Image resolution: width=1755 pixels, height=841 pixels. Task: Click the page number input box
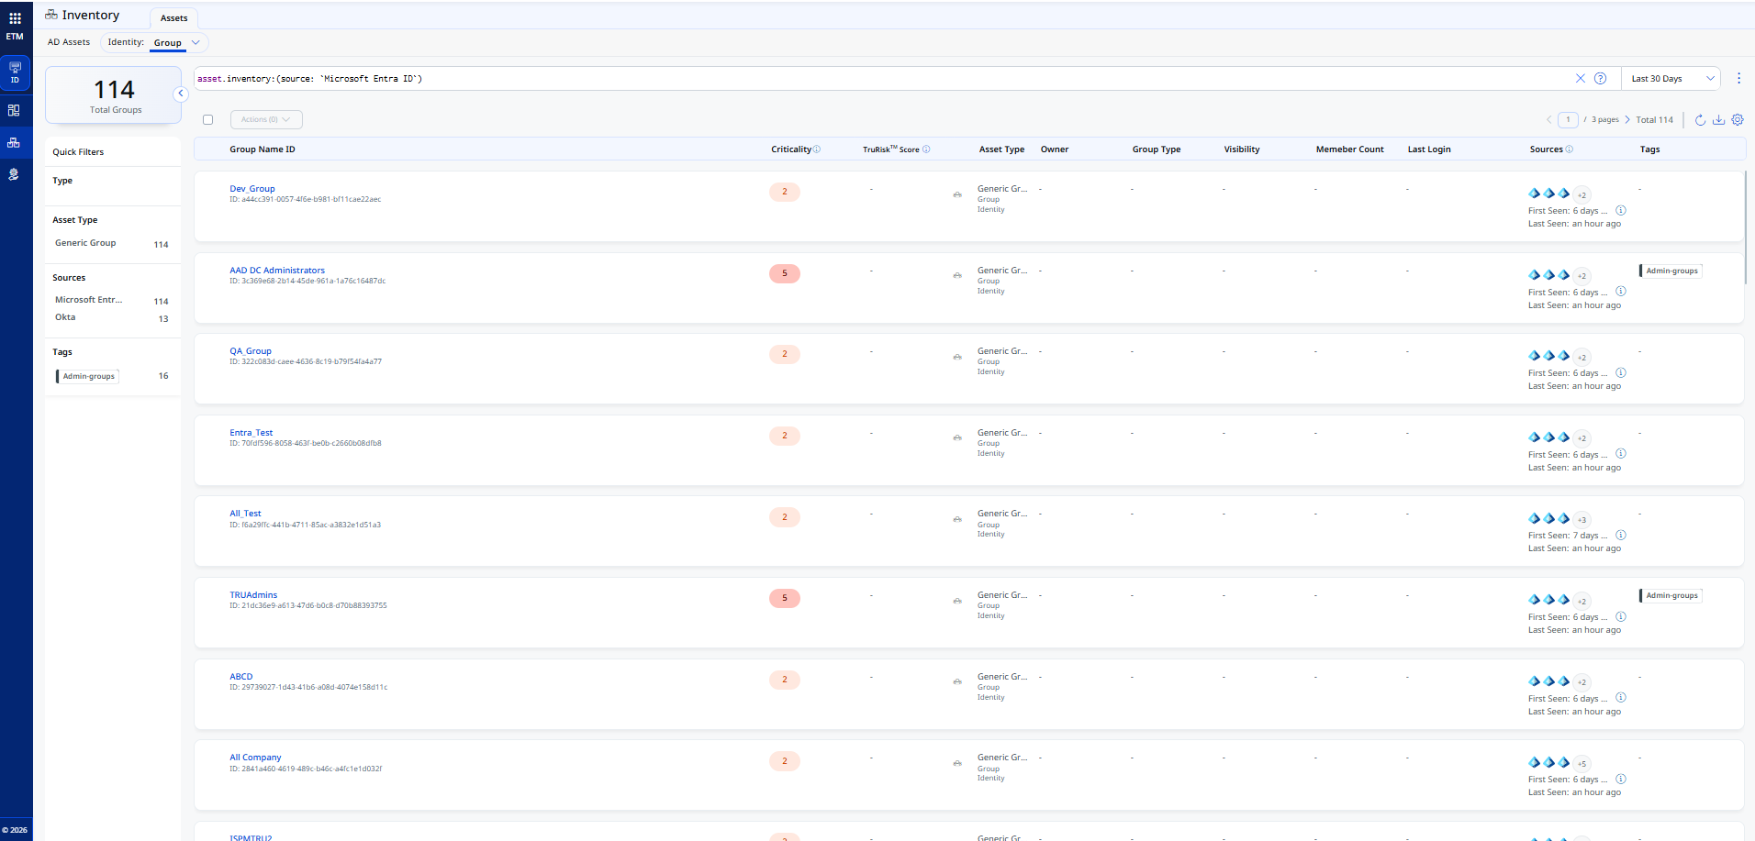click(x=1569, y=120)
